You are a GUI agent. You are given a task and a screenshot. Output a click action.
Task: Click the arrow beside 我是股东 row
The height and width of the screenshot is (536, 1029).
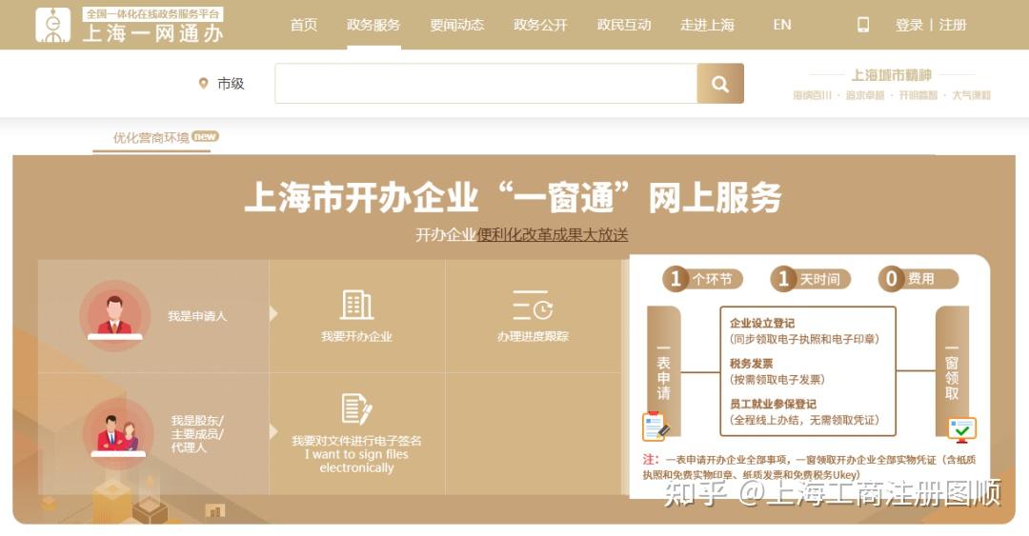273,431
